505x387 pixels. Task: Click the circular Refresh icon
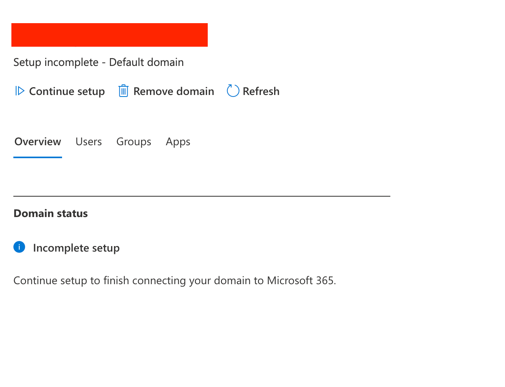[x=233, y=91]
